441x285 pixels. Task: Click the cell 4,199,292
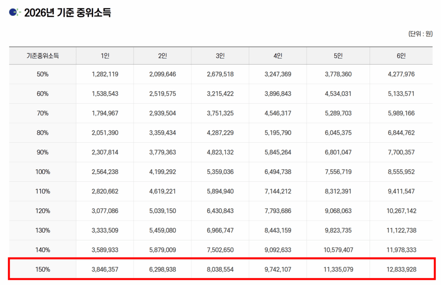[x=162, y=172]
